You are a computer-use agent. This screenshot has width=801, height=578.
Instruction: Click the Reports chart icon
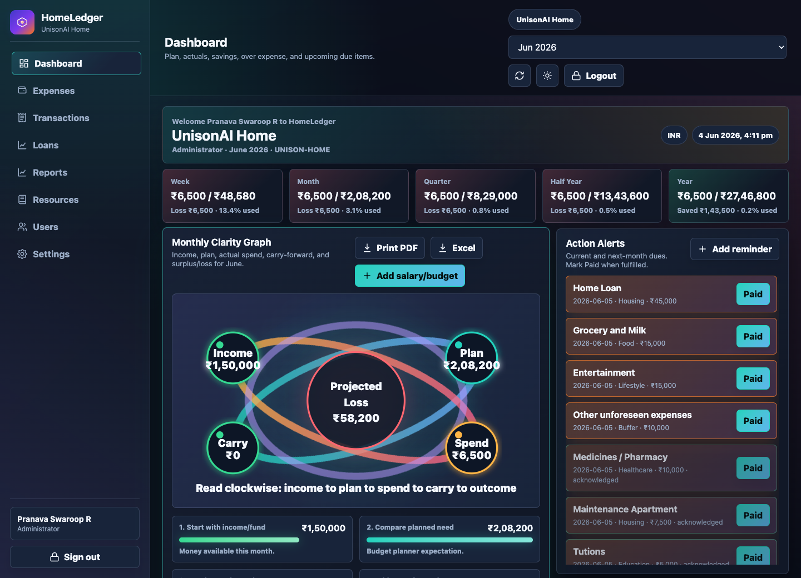(22, 172)
